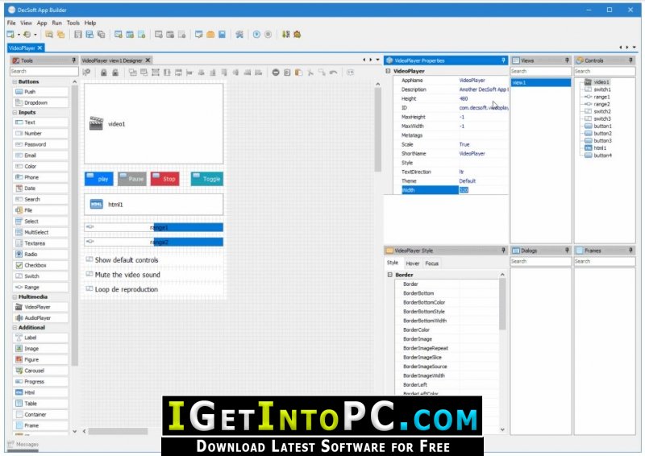Click the blue play button in designer
645x456 pixels.
(x=98, y=179)
